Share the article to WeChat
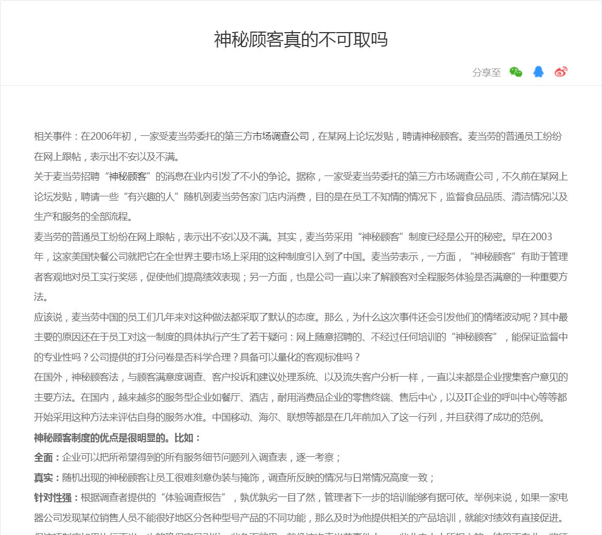This screenshot has width=602, height=535. tap(516, 72)
